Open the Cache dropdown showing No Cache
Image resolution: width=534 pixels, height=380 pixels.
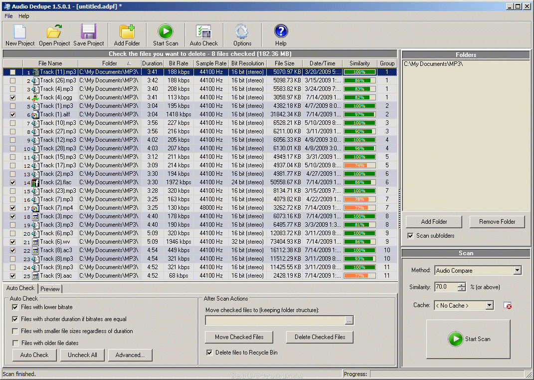coord(490,305)
